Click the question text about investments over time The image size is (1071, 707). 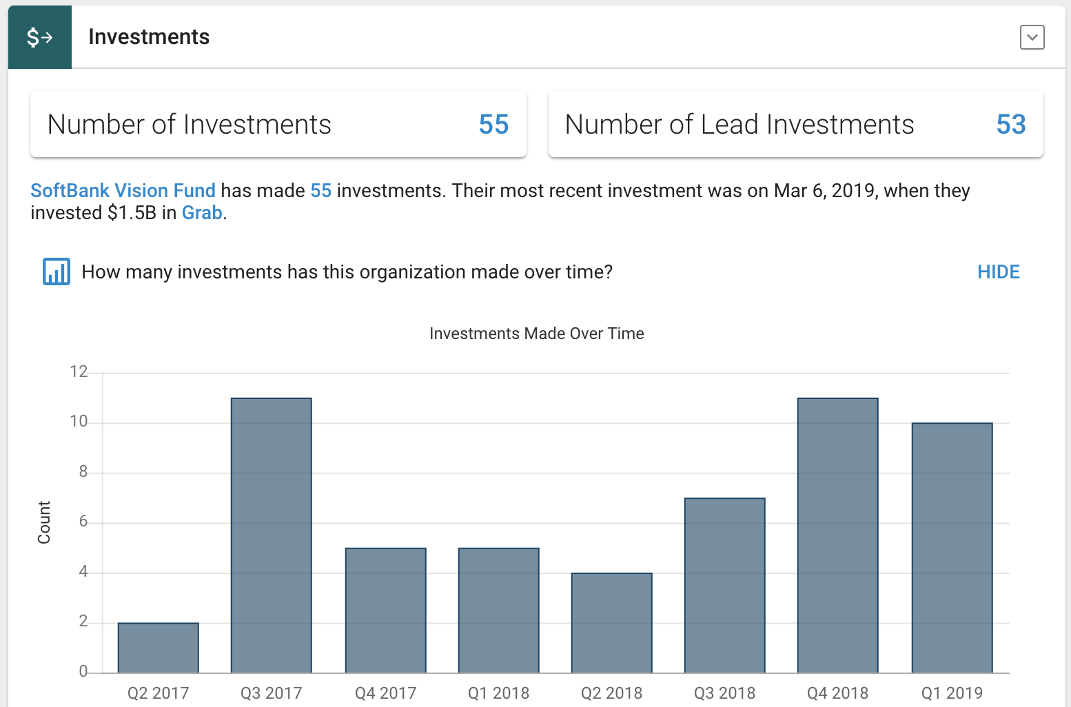pos(347,271)
